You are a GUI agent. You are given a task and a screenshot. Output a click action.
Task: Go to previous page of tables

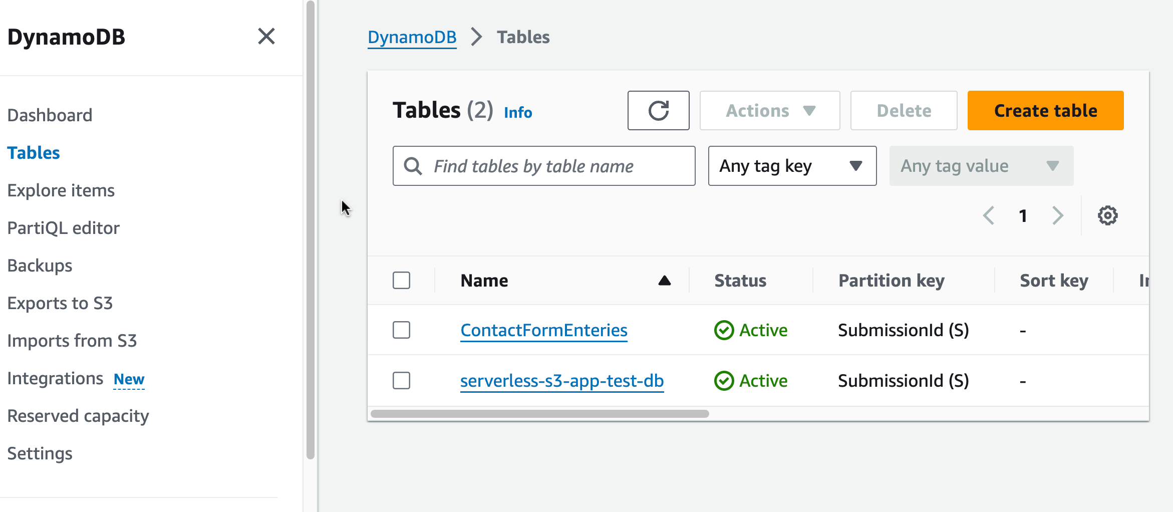pos(989,216)
